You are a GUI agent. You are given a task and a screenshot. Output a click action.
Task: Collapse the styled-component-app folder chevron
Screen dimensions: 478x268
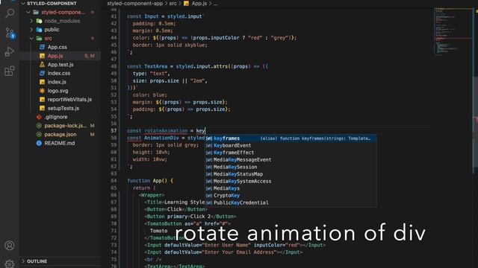coord(28,12)
